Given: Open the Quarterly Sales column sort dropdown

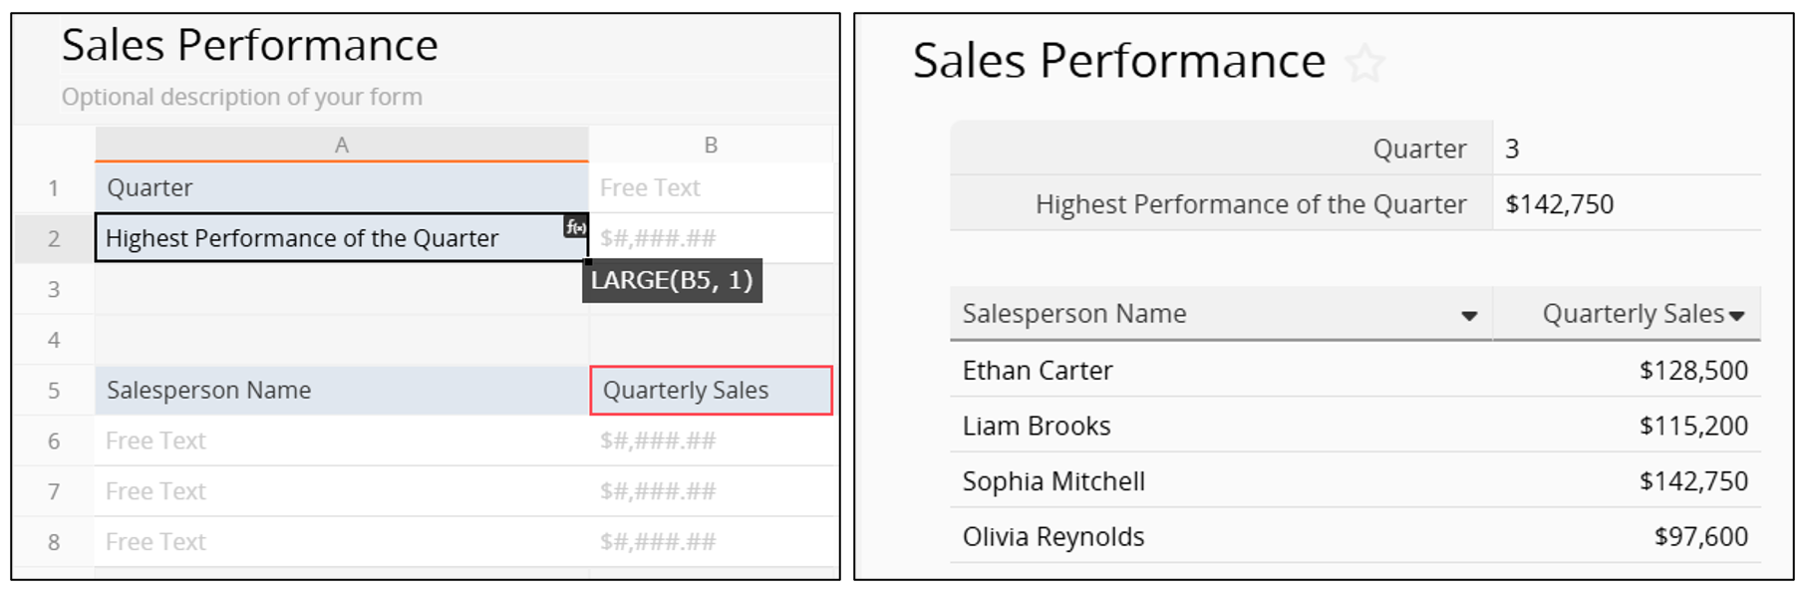Looking at the screenshot, I should coord(1737,316).
